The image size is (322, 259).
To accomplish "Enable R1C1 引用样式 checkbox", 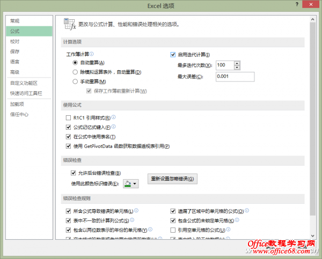I will pyautogui.click(x=68, y=118).
